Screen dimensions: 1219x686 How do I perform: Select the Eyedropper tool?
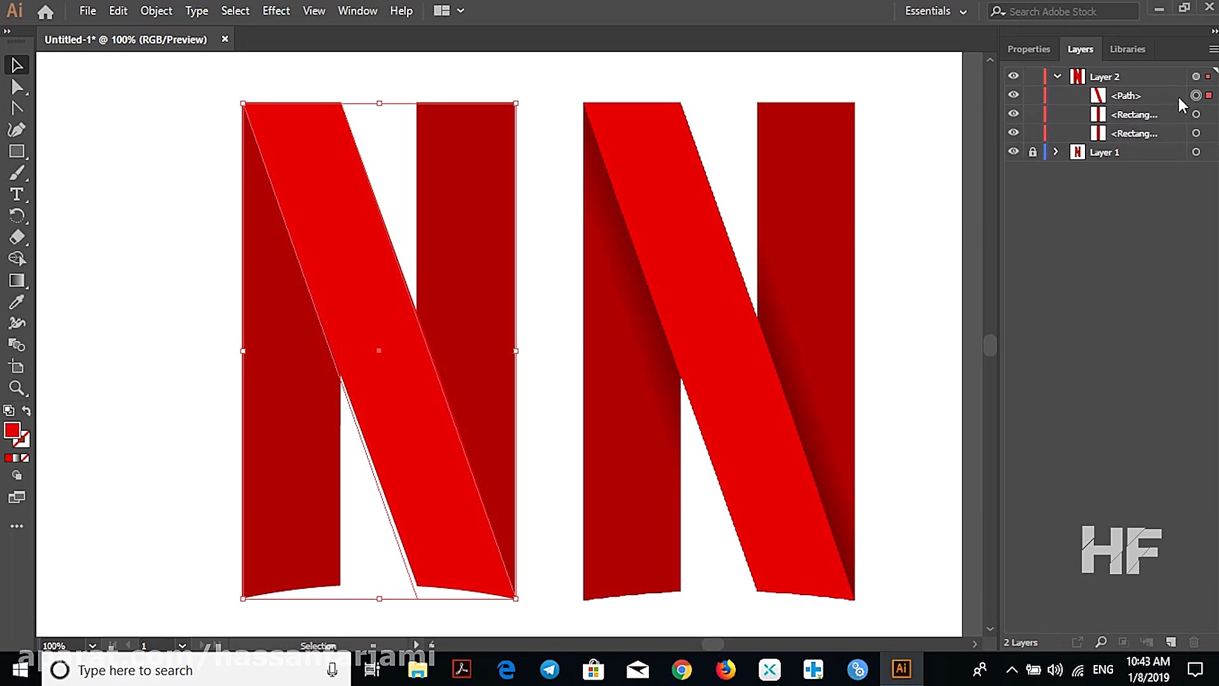point(17,302)
